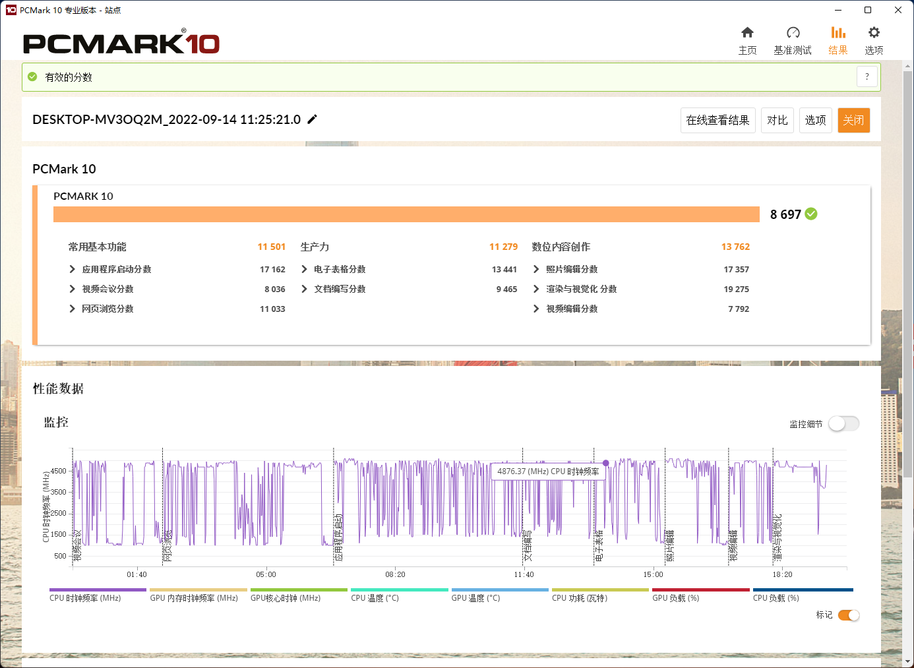Click the PCMARK10 logo

[121, 42]
